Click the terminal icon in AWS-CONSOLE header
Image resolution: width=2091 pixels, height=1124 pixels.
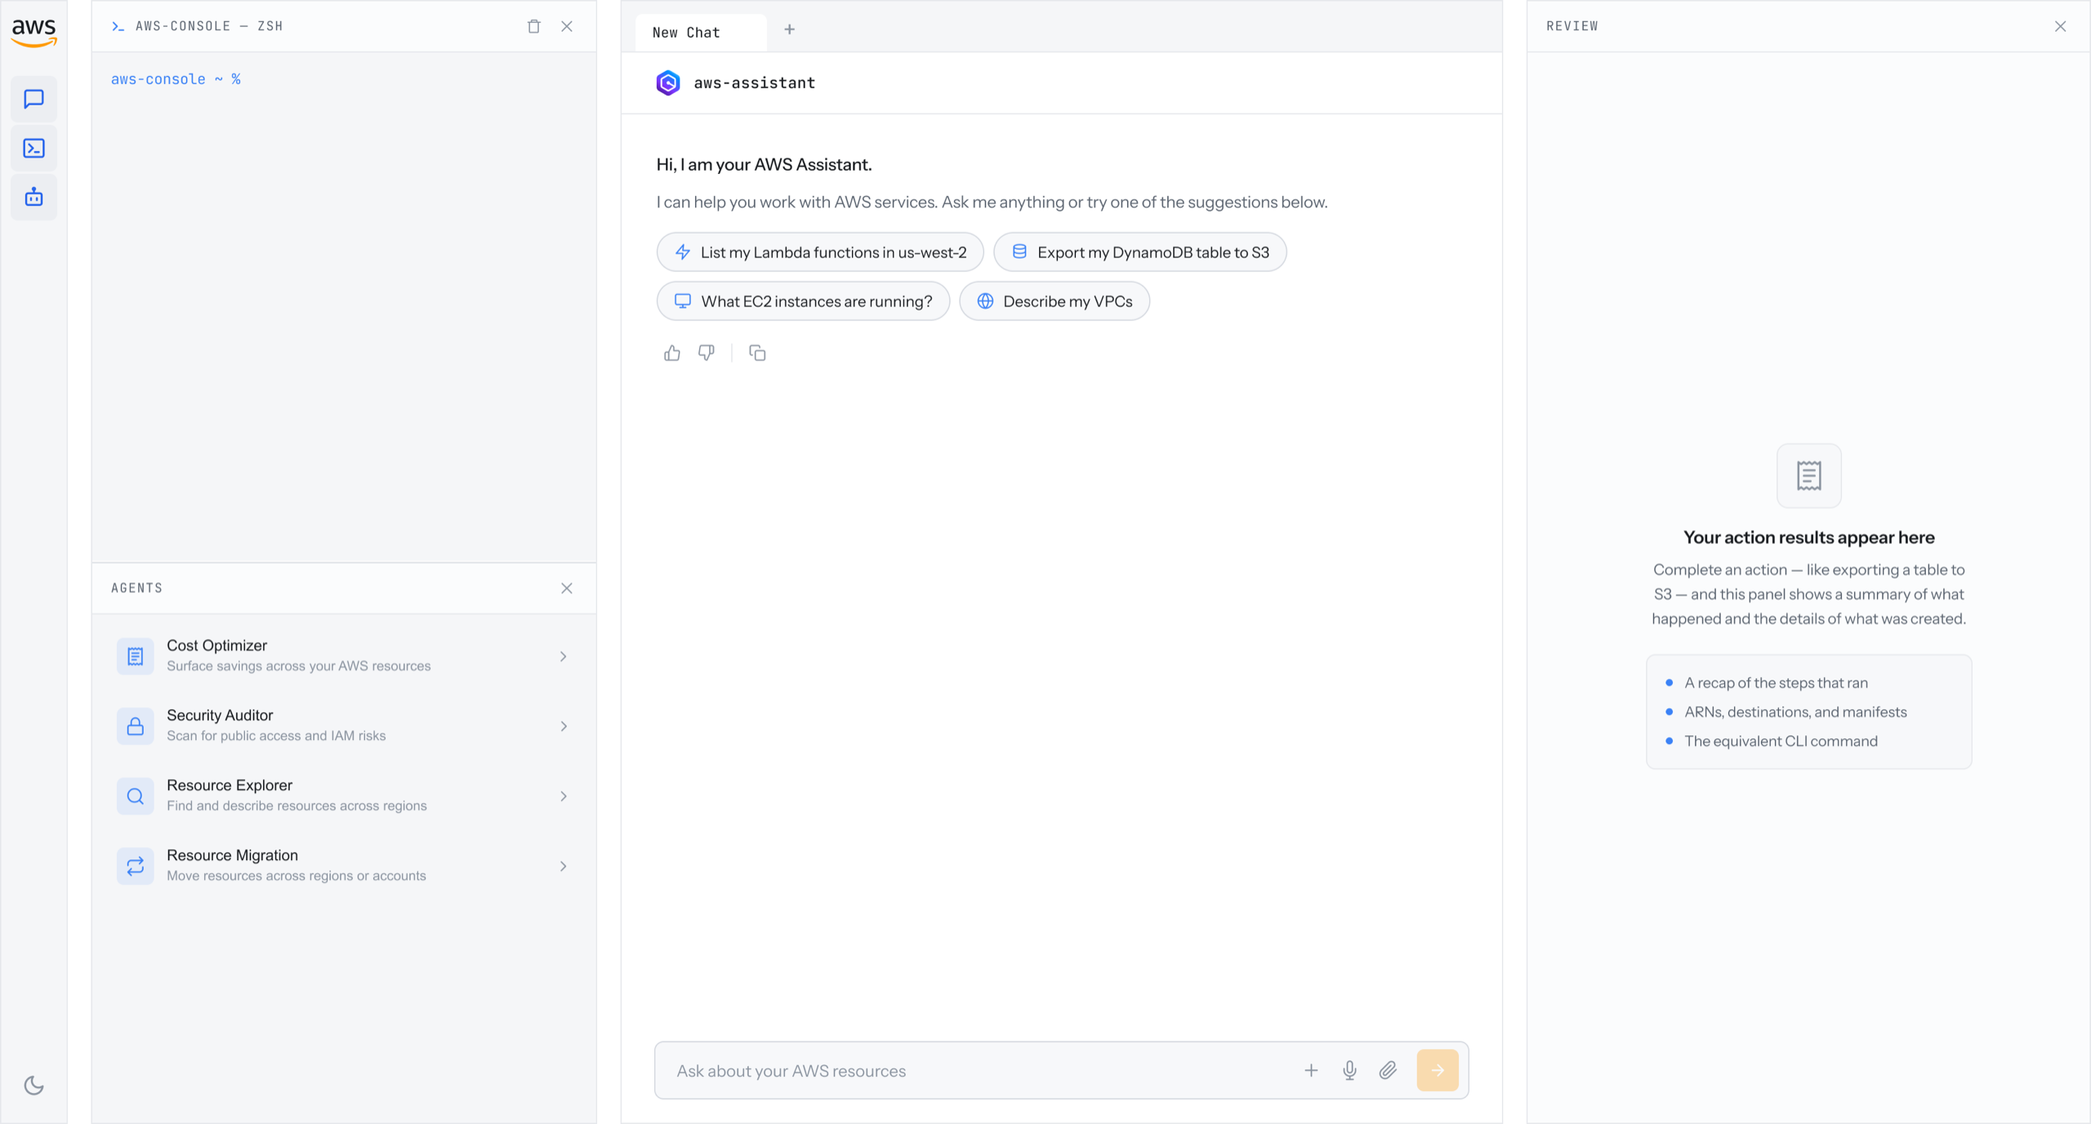click(118, 26)
